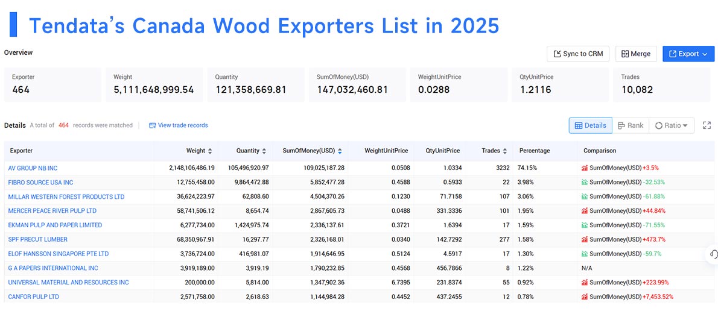The width and height of the screenshot is (718, 311).
Task: Open the Ratio dropdown tab
Action: click(x=672, y=125)
